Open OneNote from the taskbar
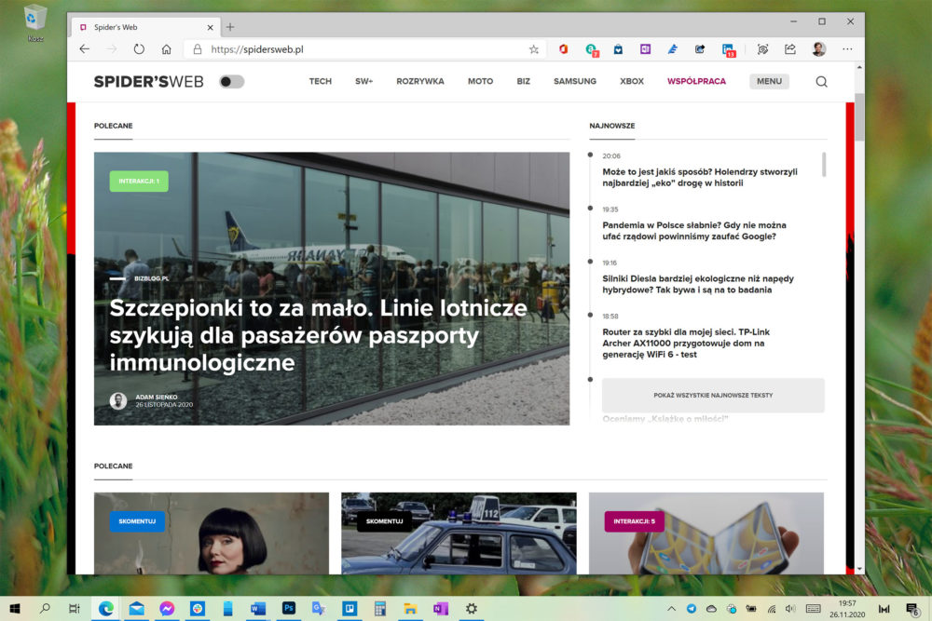The width and height of the screenshot is (932, 621). [441, 609]
